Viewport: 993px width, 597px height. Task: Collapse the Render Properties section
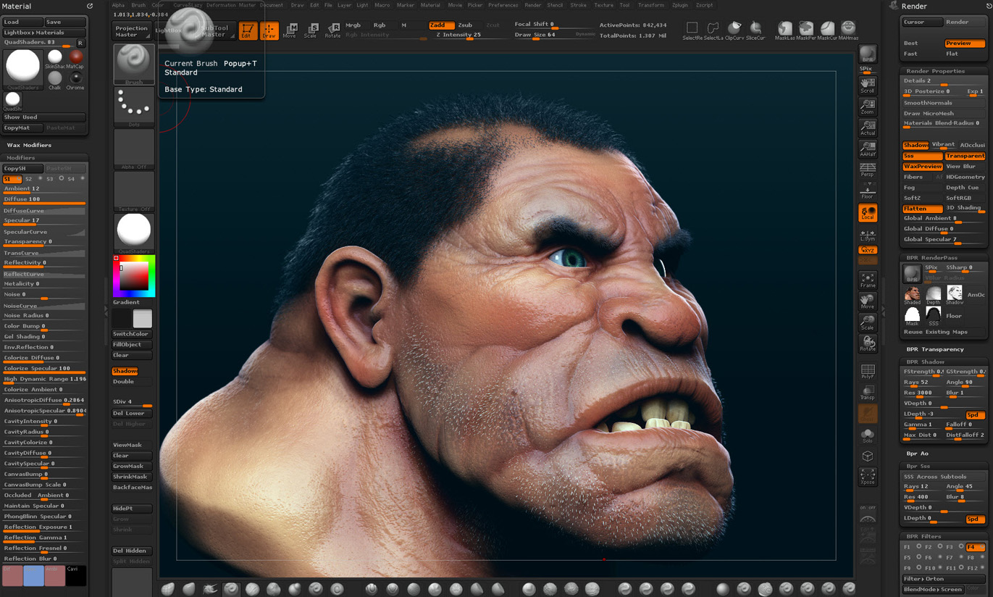pos(935,71)
